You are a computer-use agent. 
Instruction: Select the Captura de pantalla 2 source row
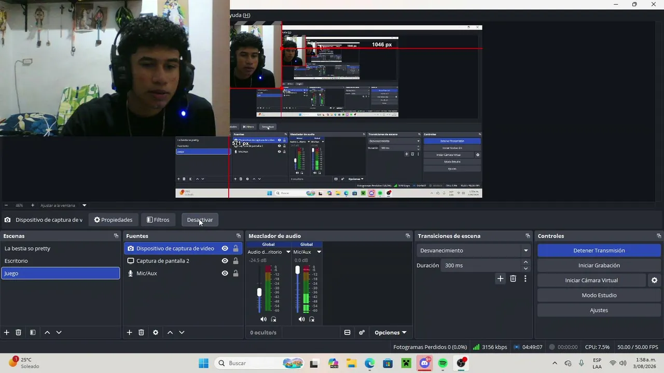pos(183,261)
